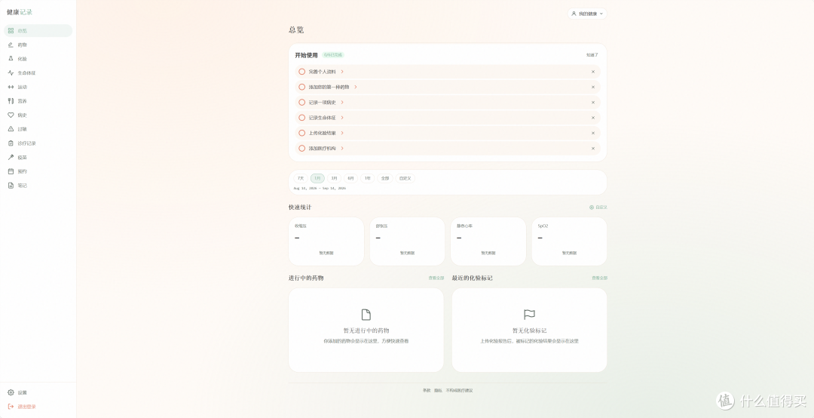This screenshot has width=814, height=418.
Task: Tick the circle for 上传化验结果
Action: click(301, 133)
